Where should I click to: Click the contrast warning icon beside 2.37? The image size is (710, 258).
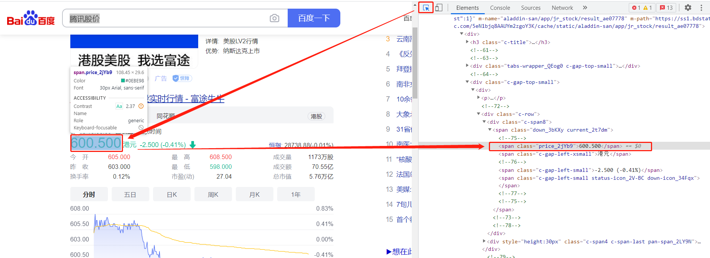coord(141,106)
